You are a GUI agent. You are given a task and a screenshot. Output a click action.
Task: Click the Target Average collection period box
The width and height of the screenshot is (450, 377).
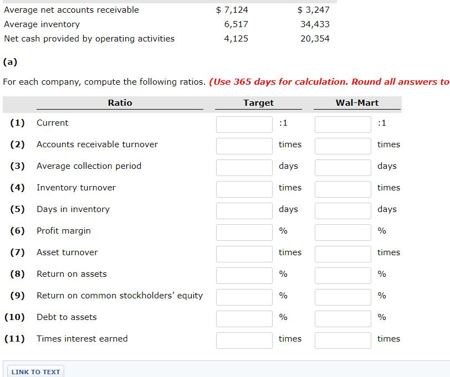(x=244, y=167)
